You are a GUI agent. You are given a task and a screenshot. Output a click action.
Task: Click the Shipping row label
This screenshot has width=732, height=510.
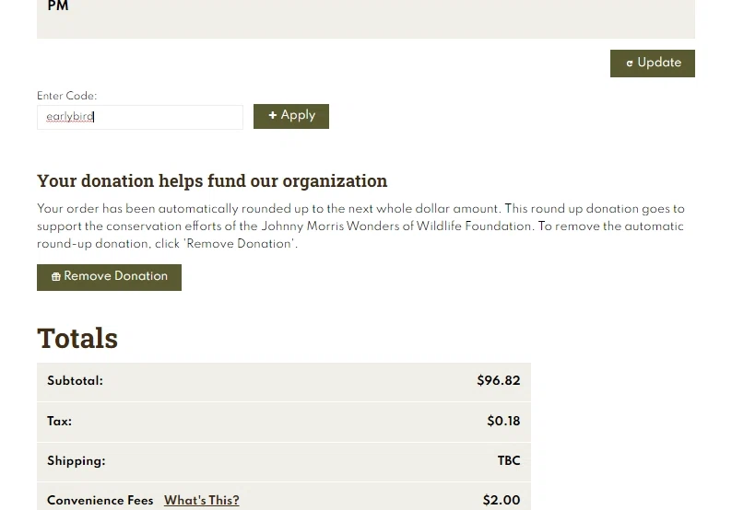pos(77,461)
